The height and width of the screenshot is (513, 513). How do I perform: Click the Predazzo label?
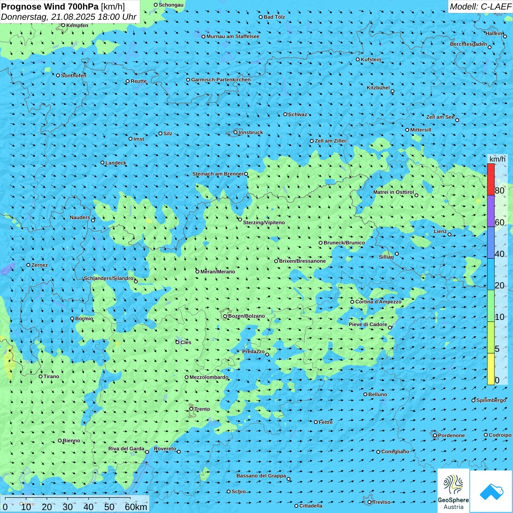point(253,351)
